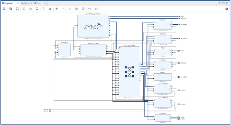Close the Address Editor tab
Screen dimensions: 231x125
[x=45, y=3]
